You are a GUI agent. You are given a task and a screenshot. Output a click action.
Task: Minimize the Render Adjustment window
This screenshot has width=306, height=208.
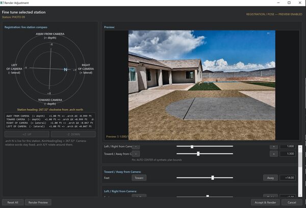pos(278,3)
